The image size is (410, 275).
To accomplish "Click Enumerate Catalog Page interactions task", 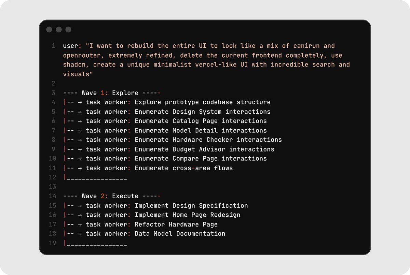I will (x=201, y=121).
